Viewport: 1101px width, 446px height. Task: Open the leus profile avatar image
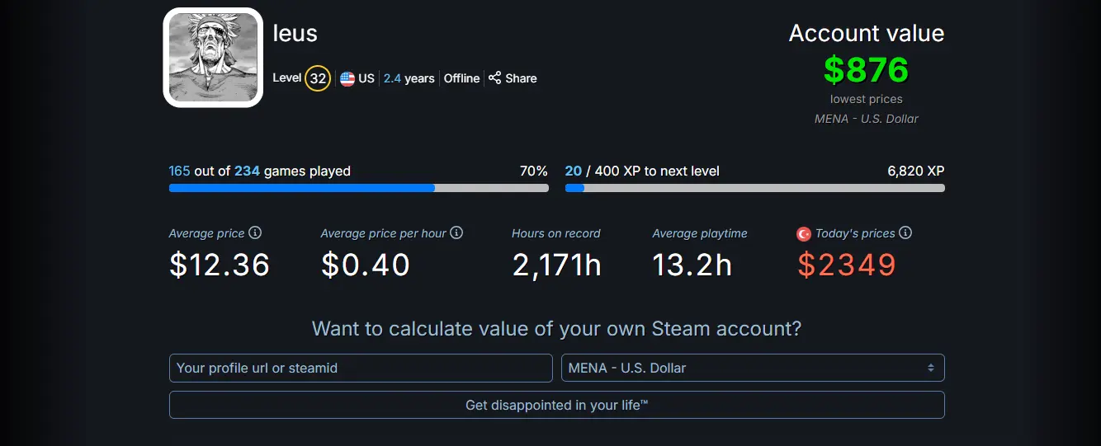coord(213,58)
